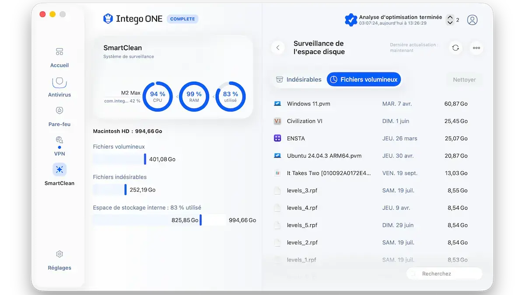Click the levels_3.rpf document icon

pos(277,191)
